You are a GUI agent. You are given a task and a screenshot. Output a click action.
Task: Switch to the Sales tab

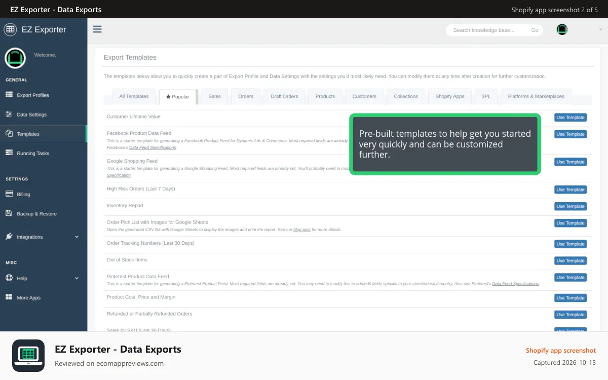tap(214, 96)
